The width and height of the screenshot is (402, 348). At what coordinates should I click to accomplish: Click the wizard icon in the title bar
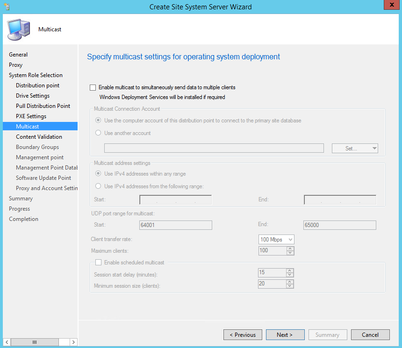pyautogui.click(x=7, y=7)
